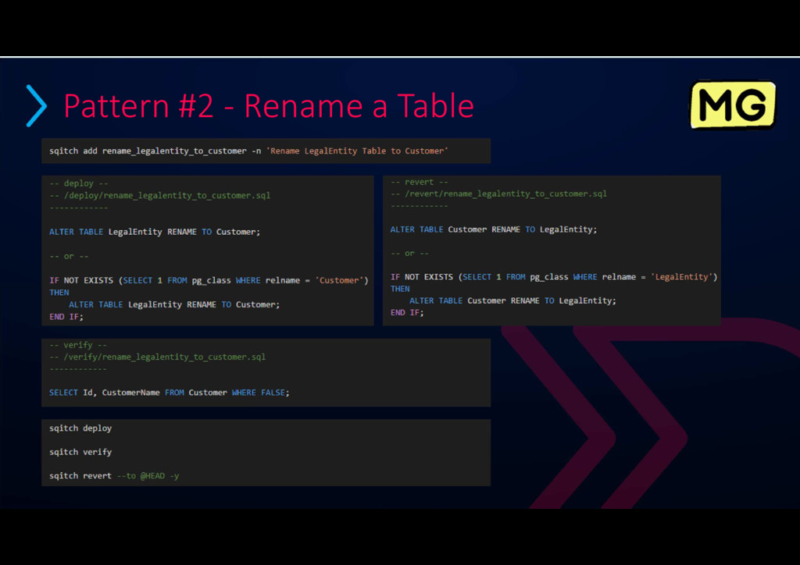This screenshot has width=800, height=565.
Task: Click the 'sqitch revert --to @HEAD -y' command
Action: click(x=114, y=476)
